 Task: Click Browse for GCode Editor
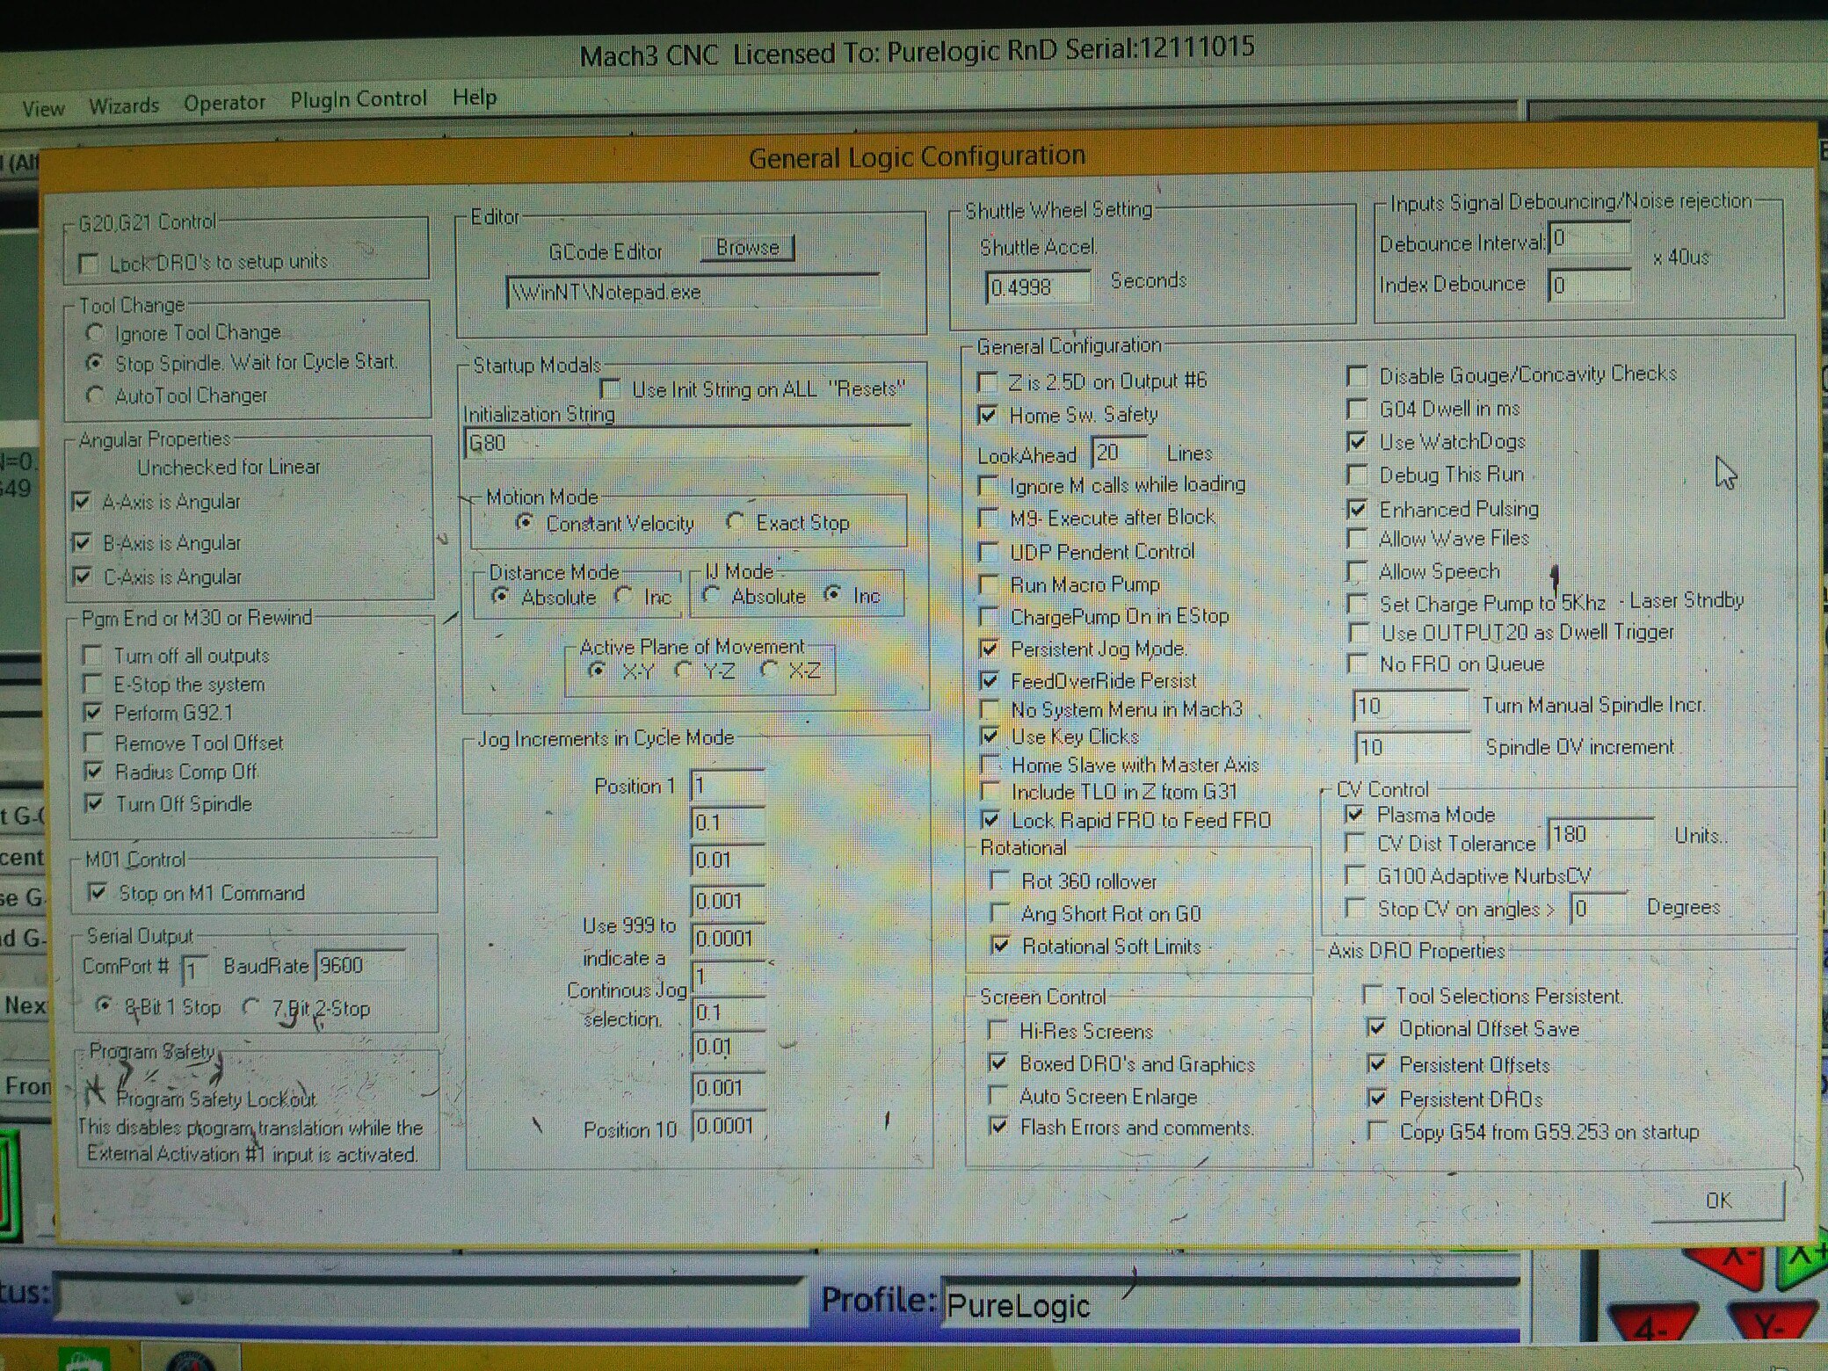point(747,248)
